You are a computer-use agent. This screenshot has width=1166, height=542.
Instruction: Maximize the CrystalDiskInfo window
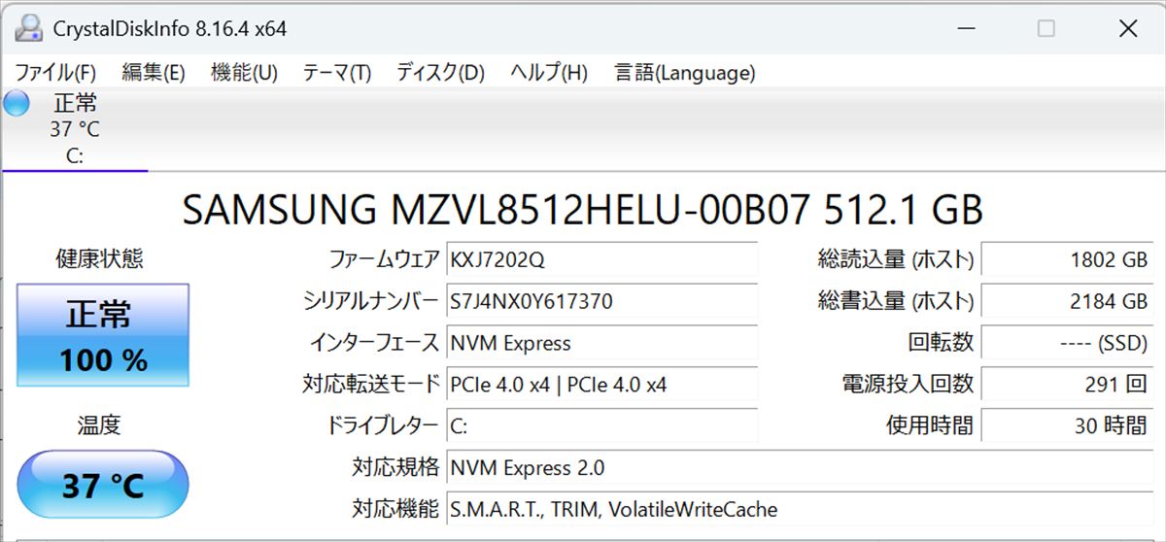[x=1046, y=28]
